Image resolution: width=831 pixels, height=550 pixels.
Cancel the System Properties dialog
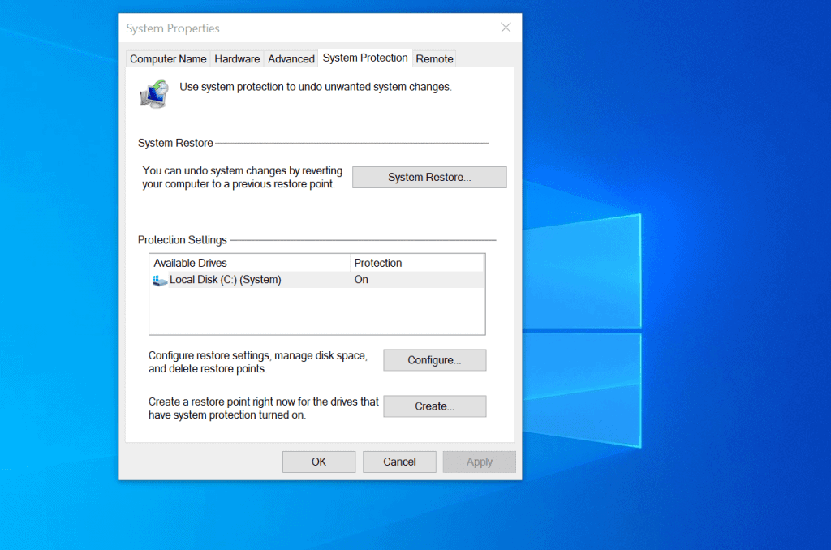click(x=399, y=461)
